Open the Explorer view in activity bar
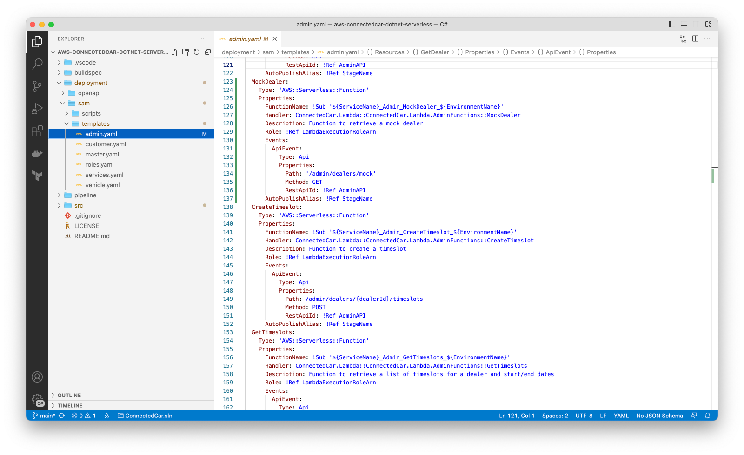Screen dimensions: 744x455 (37, 42)
